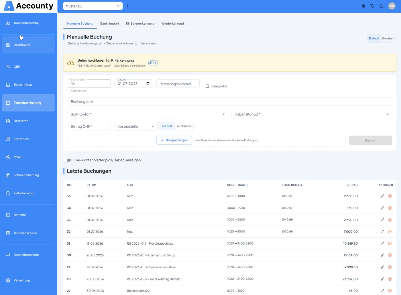Viewport: 401px width, 295px height.
Task: Edit the Systemintegration booking
Action: pos(382,267)
